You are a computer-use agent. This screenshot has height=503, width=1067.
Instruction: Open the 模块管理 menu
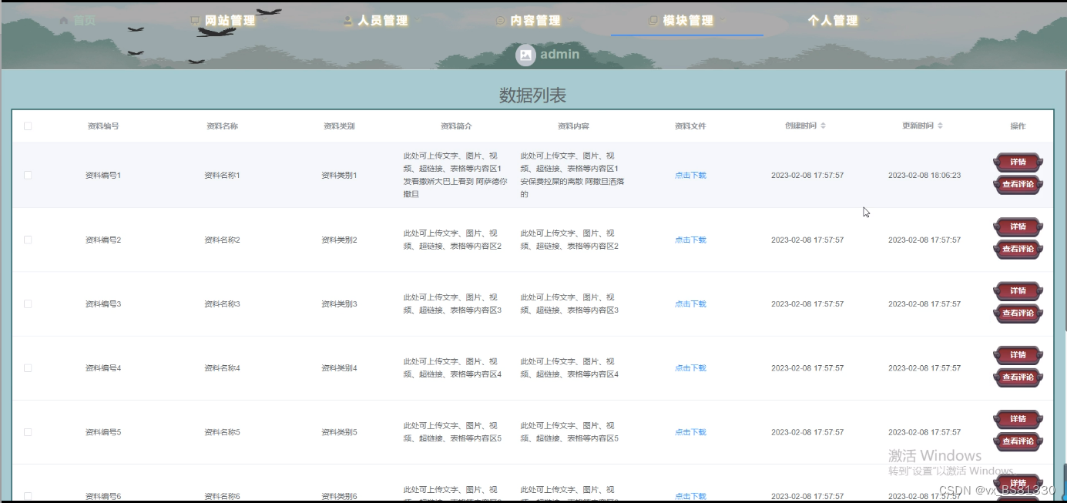(687, 21)
